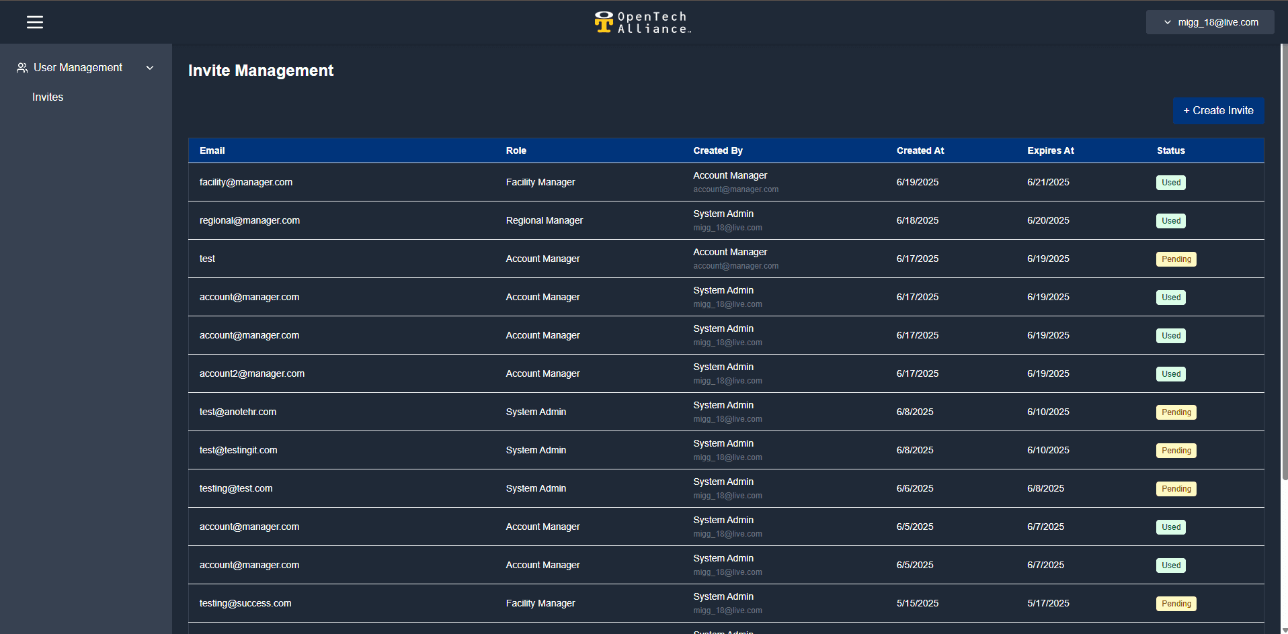Click System Admin role for testing@test.com
The height and width of the screenshot is (634, 1288).
click(x=536, y=488)
